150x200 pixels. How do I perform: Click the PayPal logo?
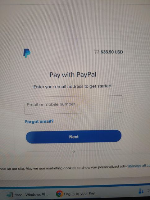coord(27,53)
